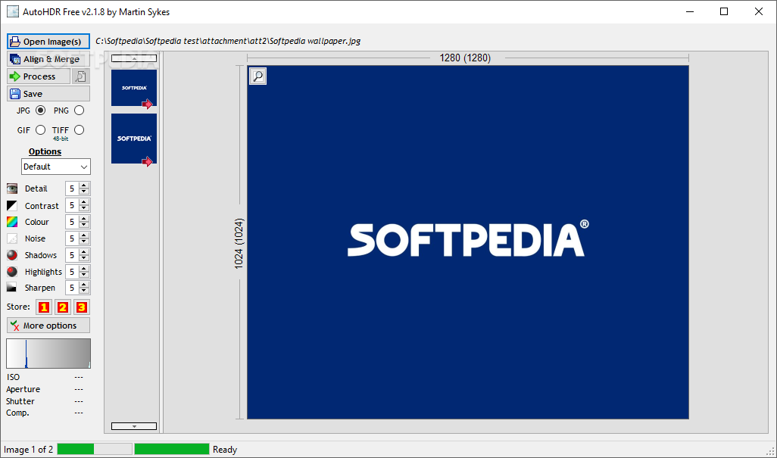Select the first Softpedia thumbnail

(x=134, y=88)
